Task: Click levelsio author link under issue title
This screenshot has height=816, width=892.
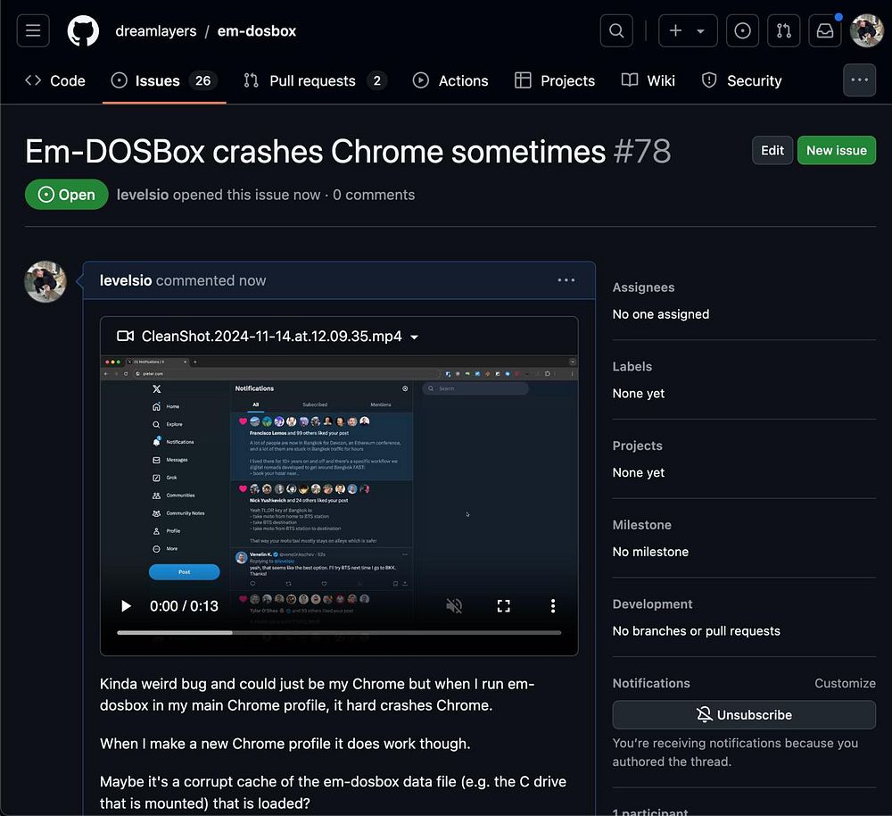Action: 142,195
